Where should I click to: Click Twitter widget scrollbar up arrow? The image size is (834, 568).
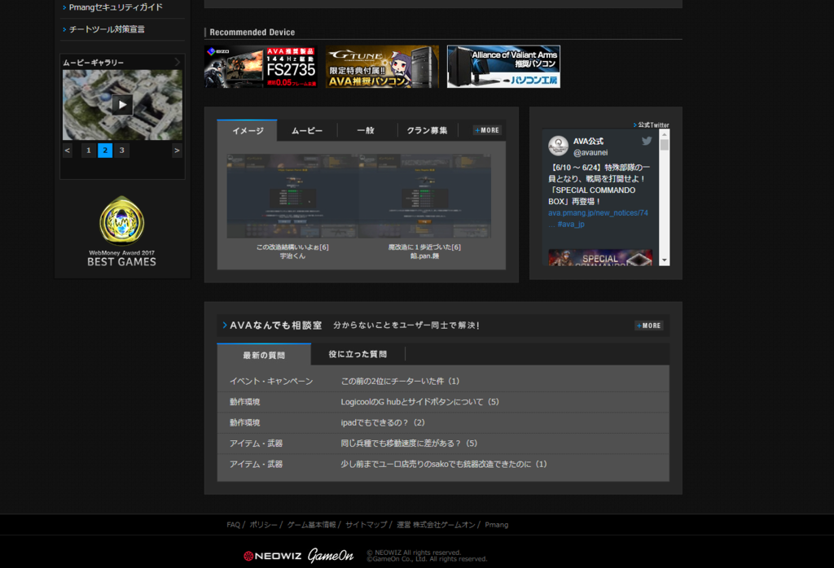point(665,134)
